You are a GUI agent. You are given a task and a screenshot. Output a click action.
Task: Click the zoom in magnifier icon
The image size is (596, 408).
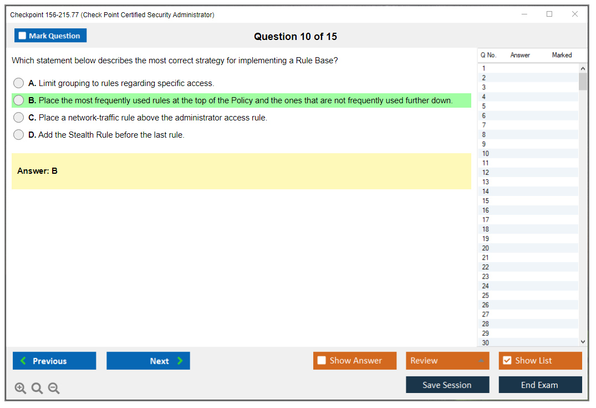(x=21, y=389)
